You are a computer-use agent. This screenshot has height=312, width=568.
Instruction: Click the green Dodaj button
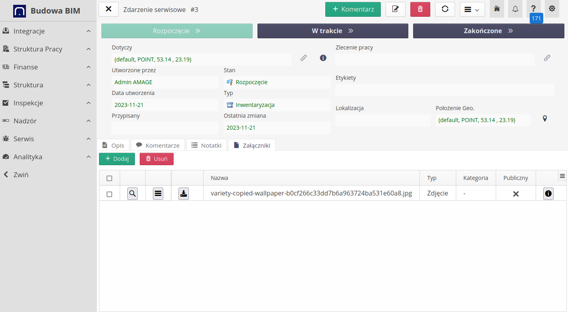[117, 159]
